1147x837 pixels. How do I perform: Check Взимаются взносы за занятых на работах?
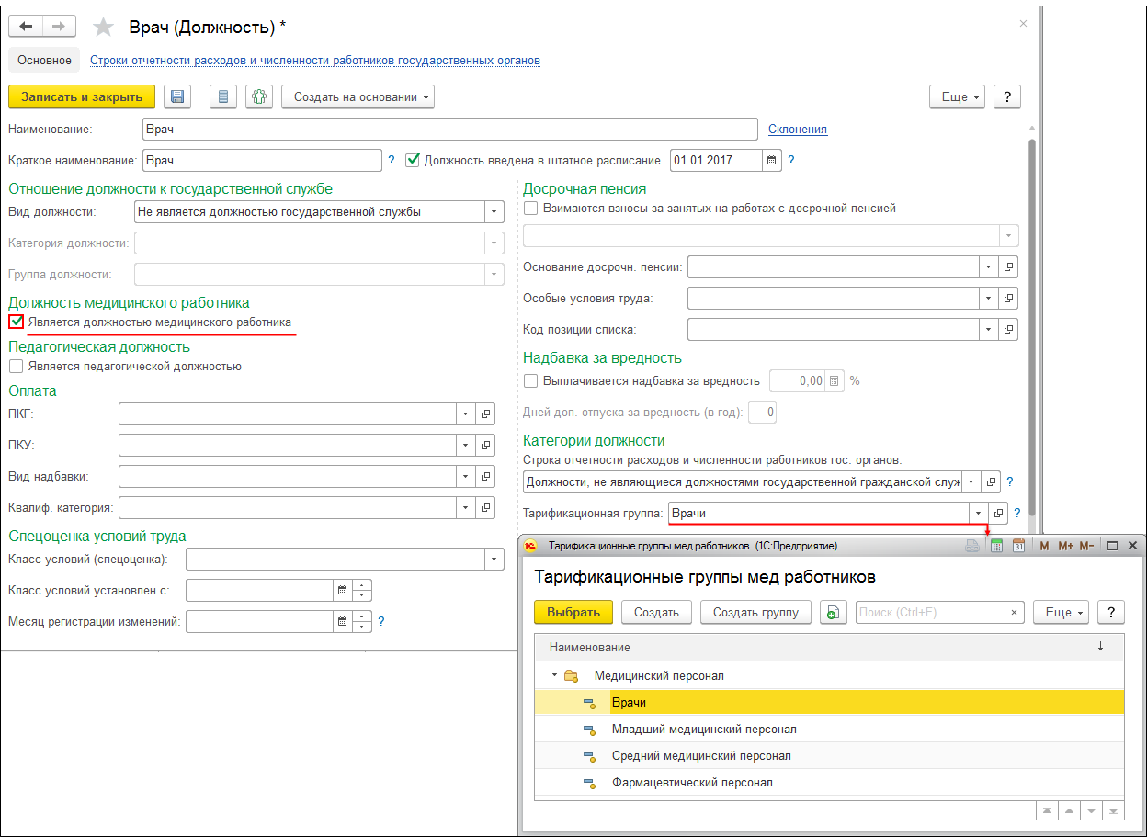coord(530,209)
